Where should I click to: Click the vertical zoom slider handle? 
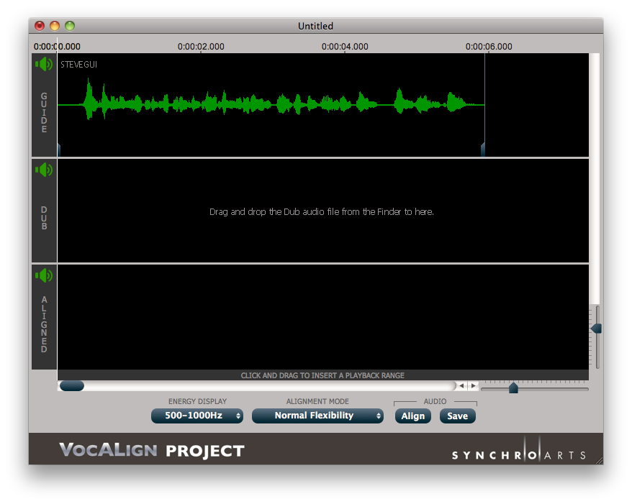pos(596,329)
